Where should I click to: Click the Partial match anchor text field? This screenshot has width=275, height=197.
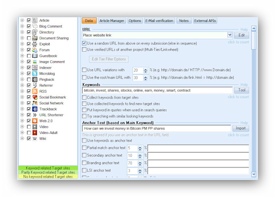click(198, 148)
